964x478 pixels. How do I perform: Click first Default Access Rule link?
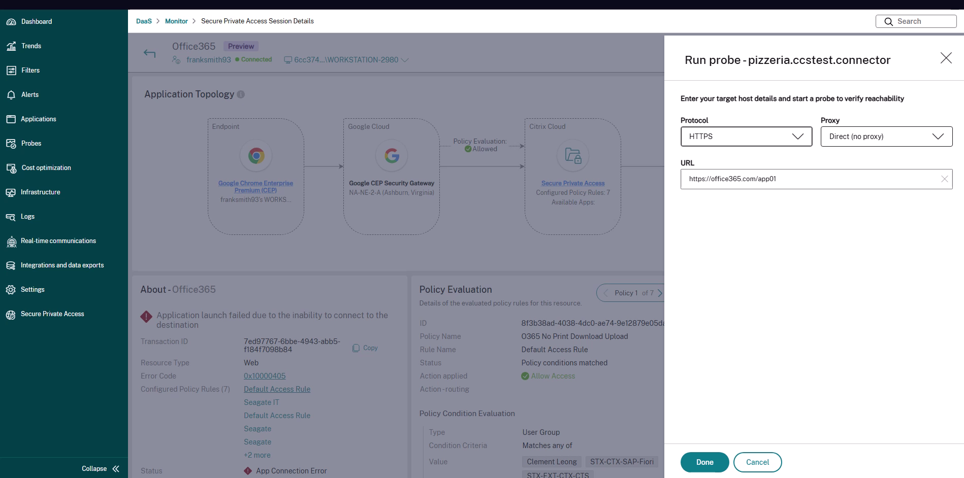click(277, 389)
